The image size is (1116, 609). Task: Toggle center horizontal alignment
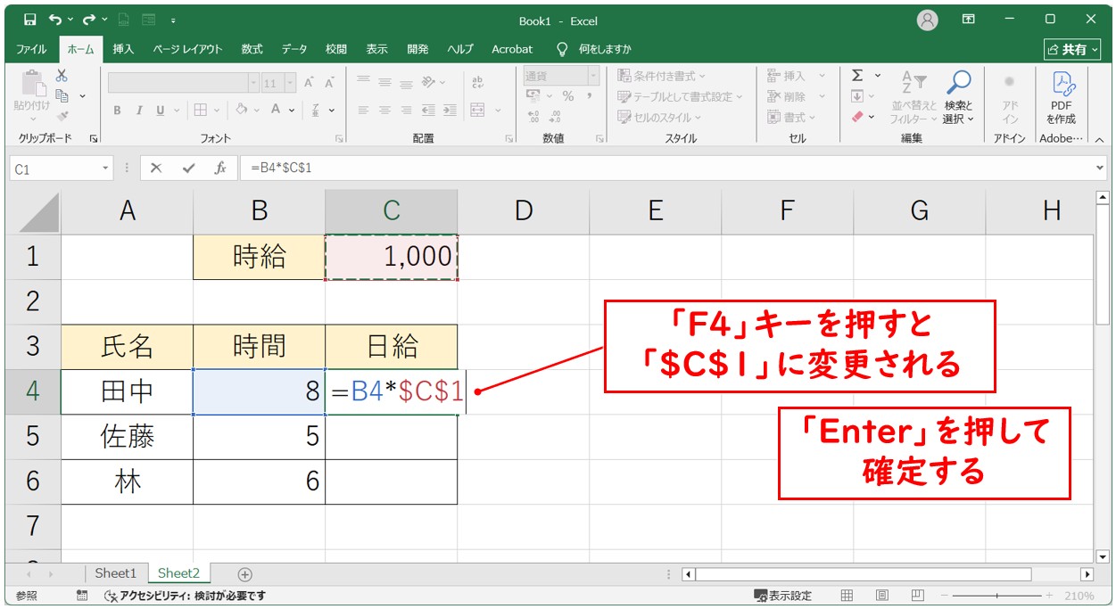(384, 110)
